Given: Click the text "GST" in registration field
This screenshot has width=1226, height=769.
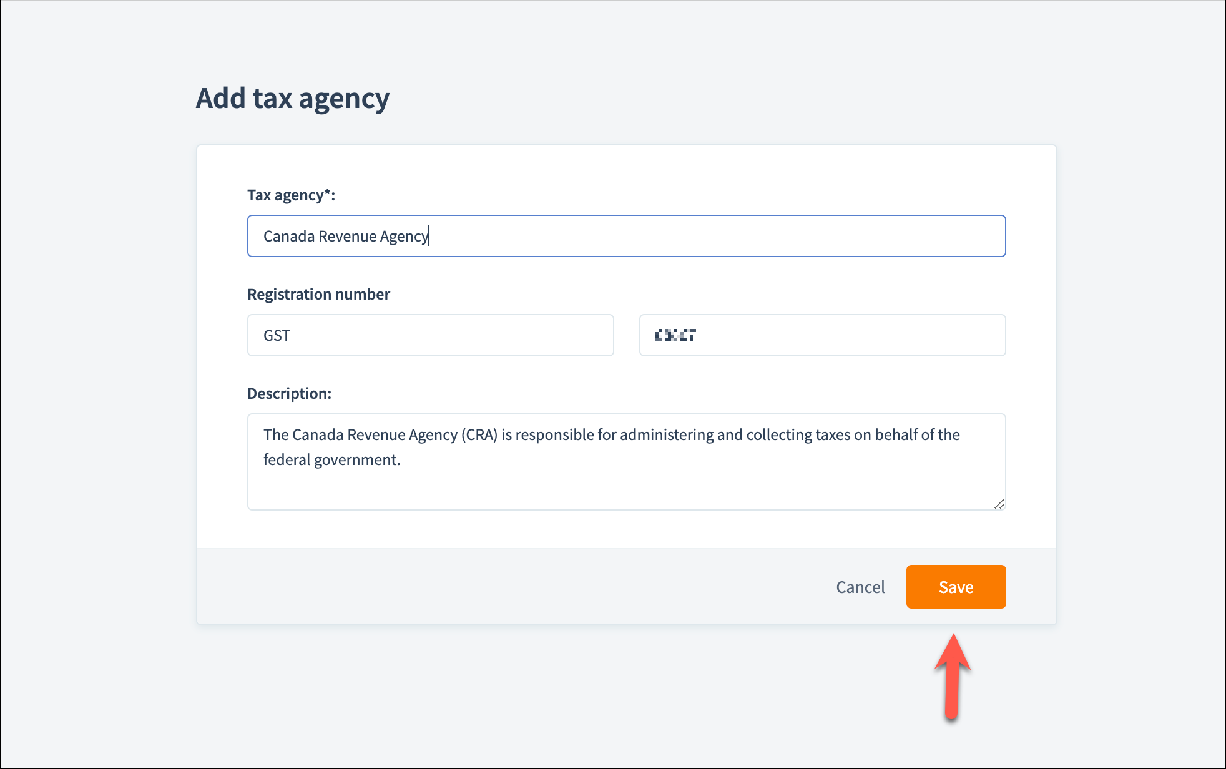Looking at the screenshot, I should coord(277,335).
